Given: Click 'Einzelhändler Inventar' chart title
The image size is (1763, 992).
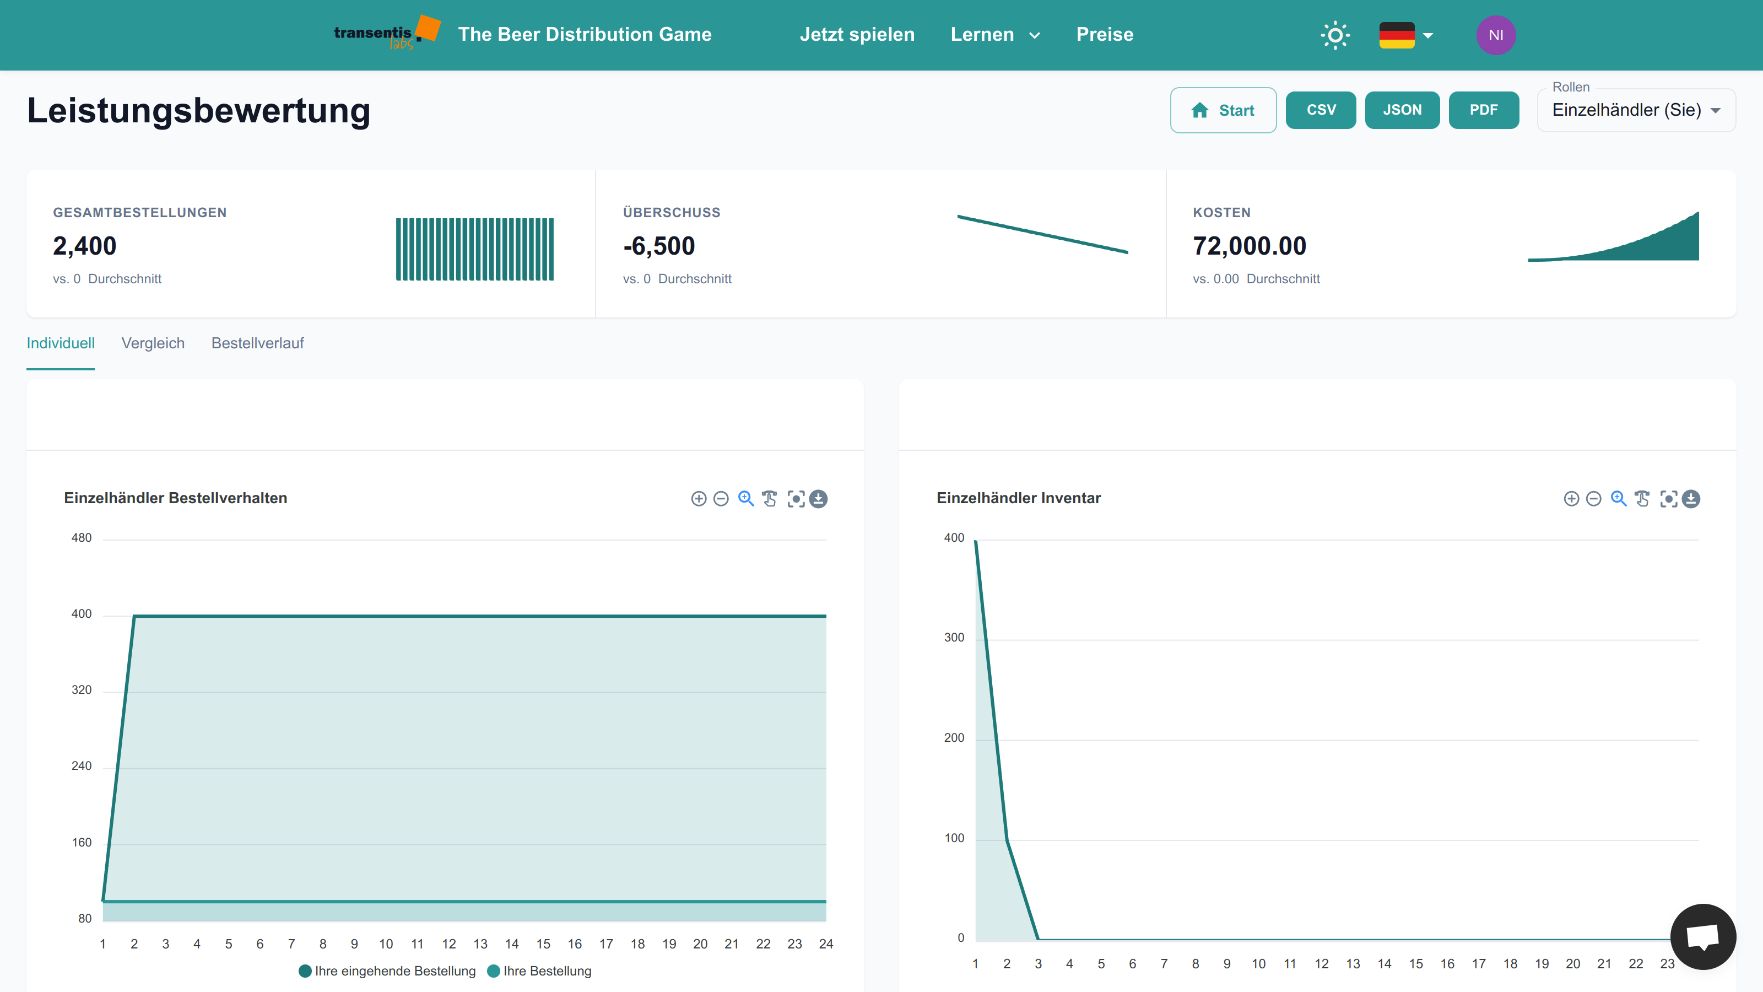Looking at the screenshot, I should coord(1018,498).
